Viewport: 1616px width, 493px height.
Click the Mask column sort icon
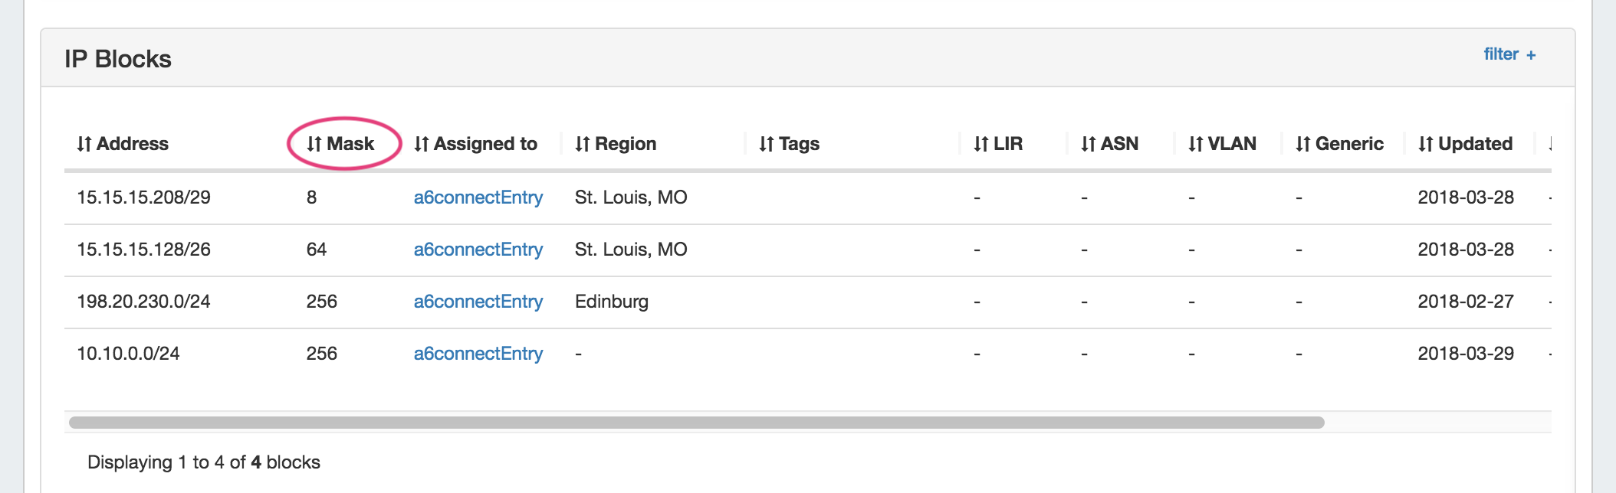pyautogui.click(x=314, y=144)
